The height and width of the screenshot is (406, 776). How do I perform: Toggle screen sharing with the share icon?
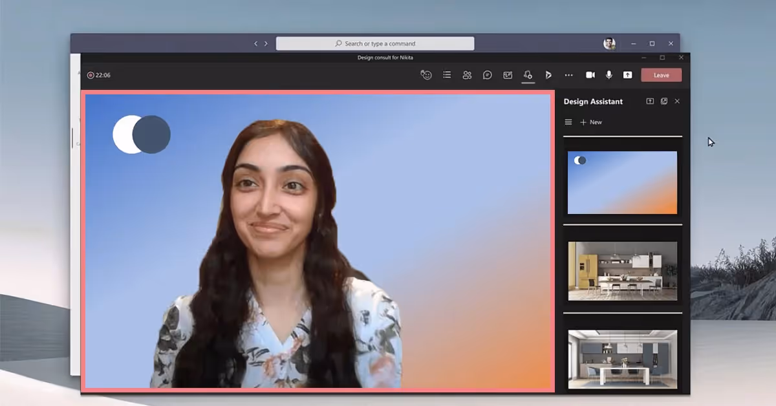627,75
